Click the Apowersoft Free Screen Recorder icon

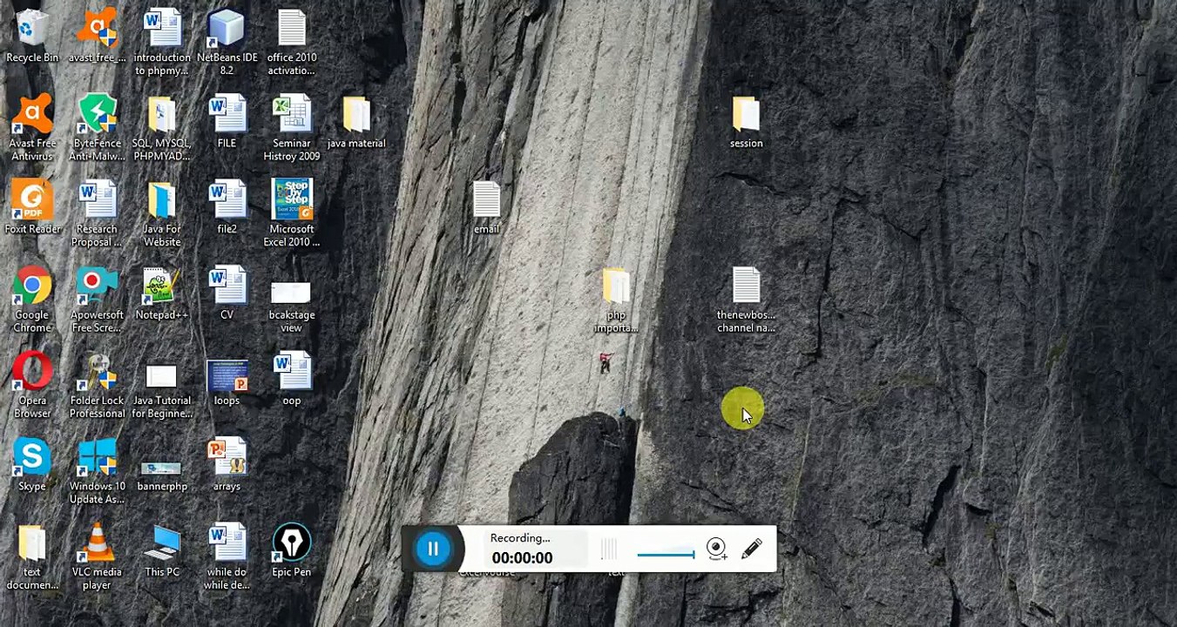click(x=97, y=293)
